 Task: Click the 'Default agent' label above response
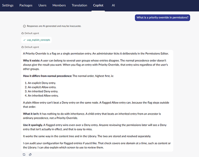click(32, 47)
